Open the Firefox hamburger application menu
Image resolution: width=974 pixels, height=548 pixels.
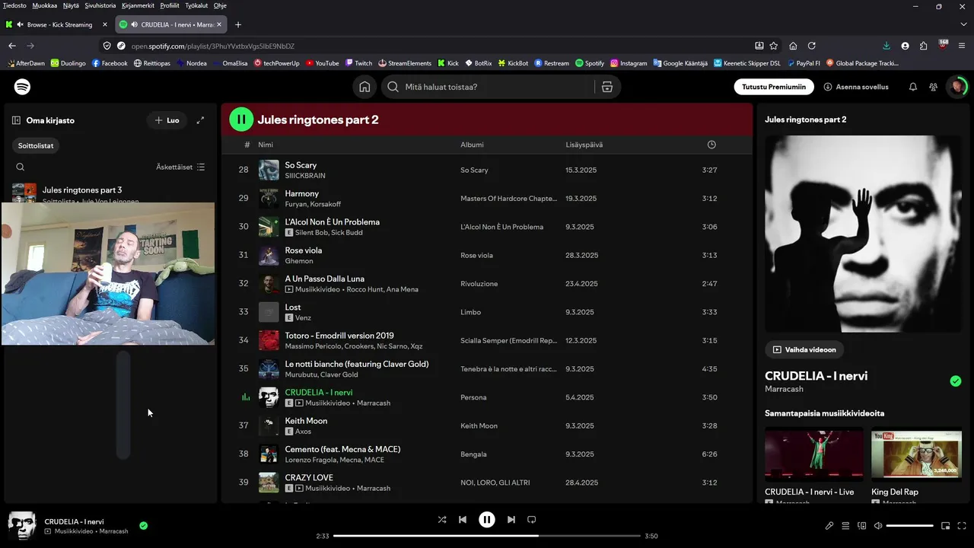click(x=963, y=46)
